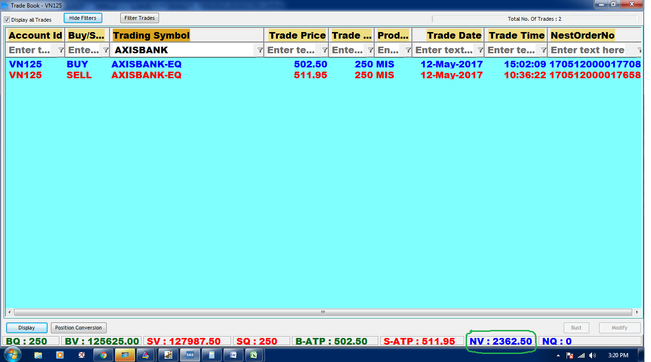Click the horizontal scrollbar left arrow
The width and height of the screenshot is (651, 362).
(x=9, y=312)
